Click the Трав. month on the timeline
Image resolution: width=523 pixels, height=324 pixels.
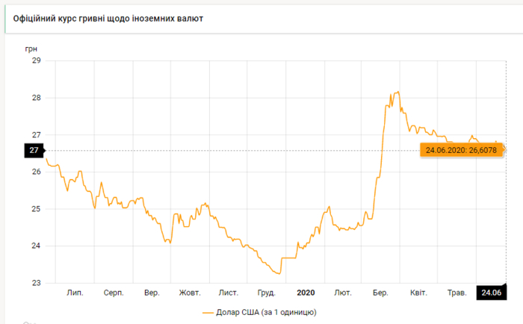pyautogui.click(x=456, y=293)
